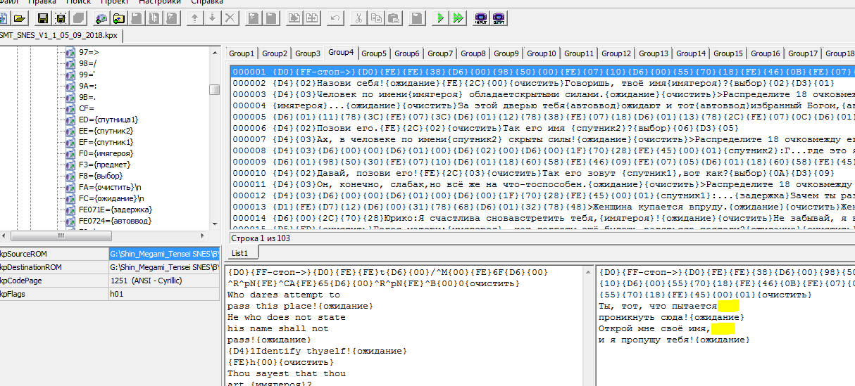Edit the kpSourceROM path value
This screenshot has height=386, width=855.
[165, 254]
